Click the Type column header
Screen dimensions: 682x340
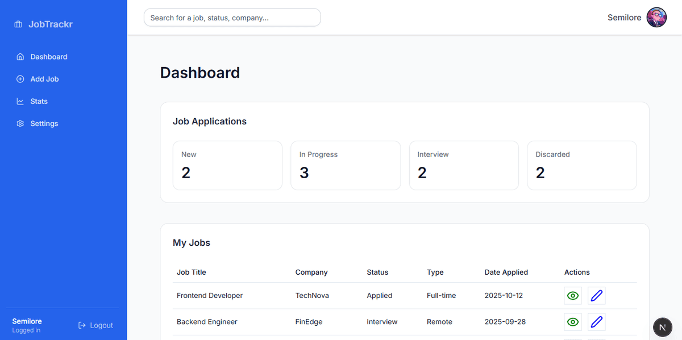click(435, 272)
